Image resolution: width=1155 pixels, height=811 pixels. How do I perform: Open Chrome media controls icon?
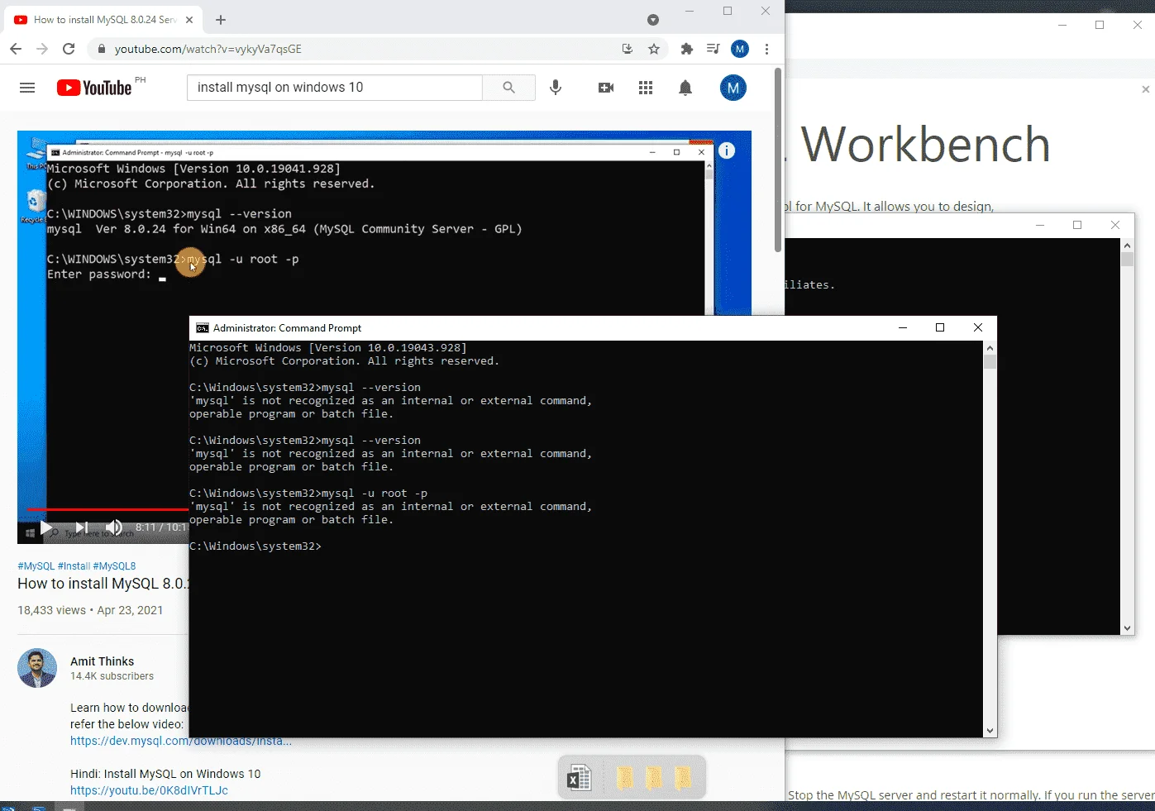tap(713, 49)
